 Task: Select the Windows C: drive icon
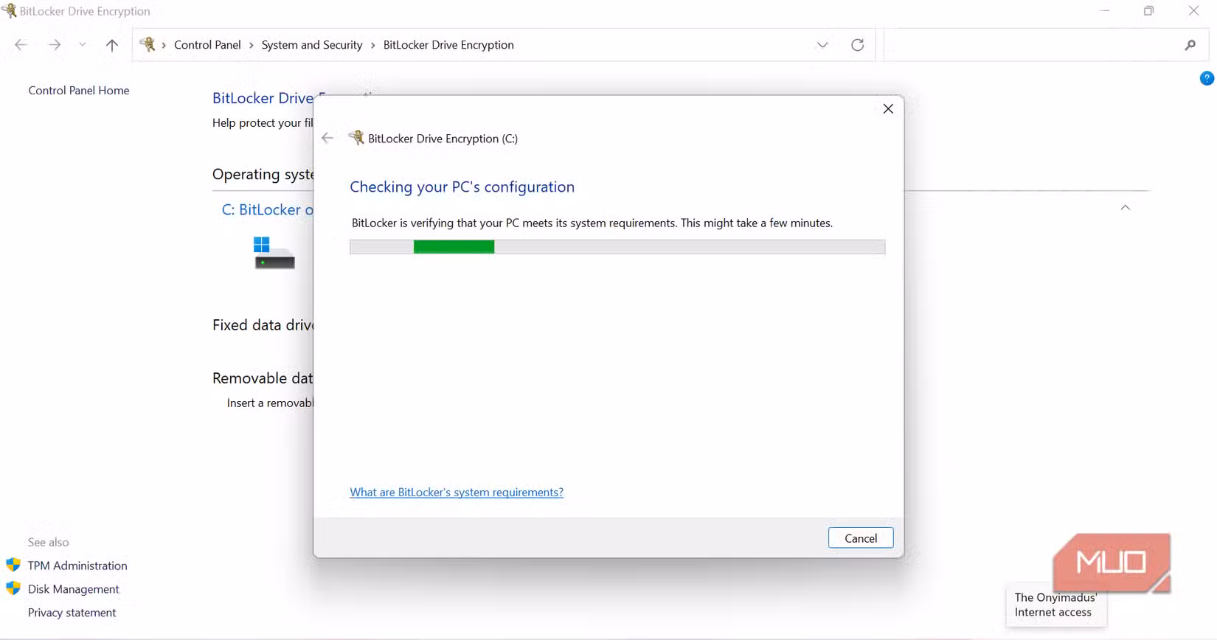click(274, 252)
